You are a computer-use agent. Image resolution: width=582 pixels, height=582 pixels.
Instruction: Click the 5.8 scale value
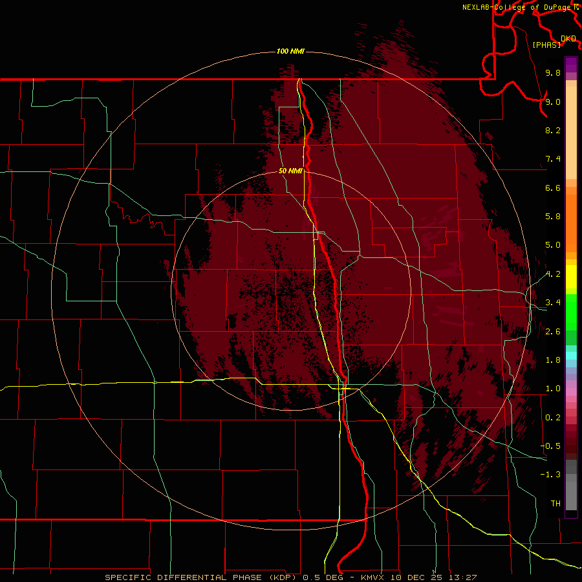pyautogui.click(x=553, y=217)
